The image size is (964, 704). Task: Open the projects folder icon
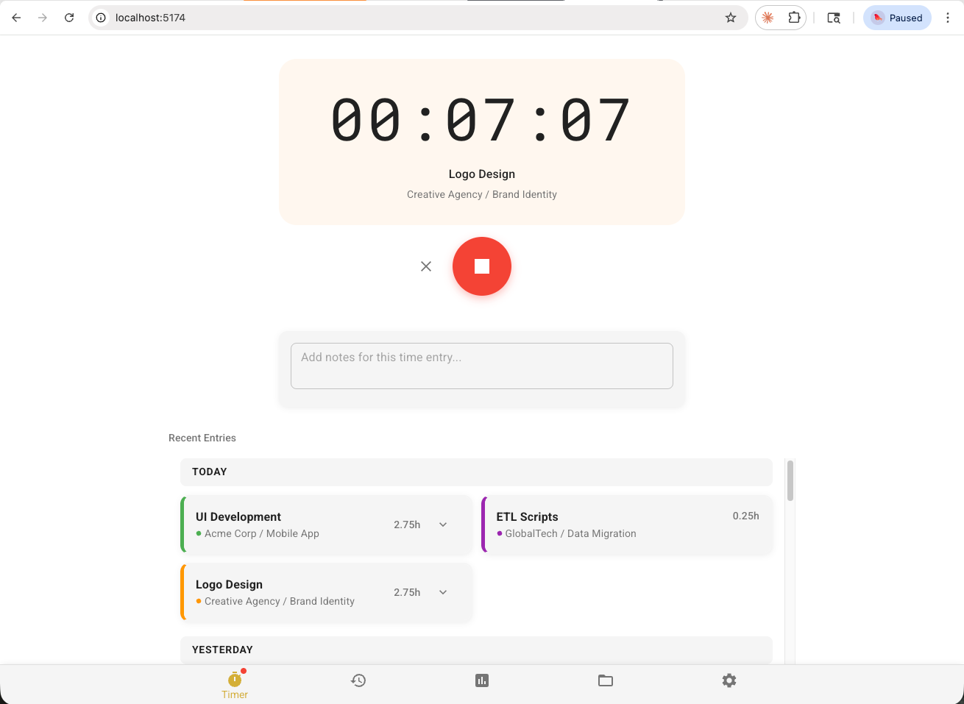(606, 680)
